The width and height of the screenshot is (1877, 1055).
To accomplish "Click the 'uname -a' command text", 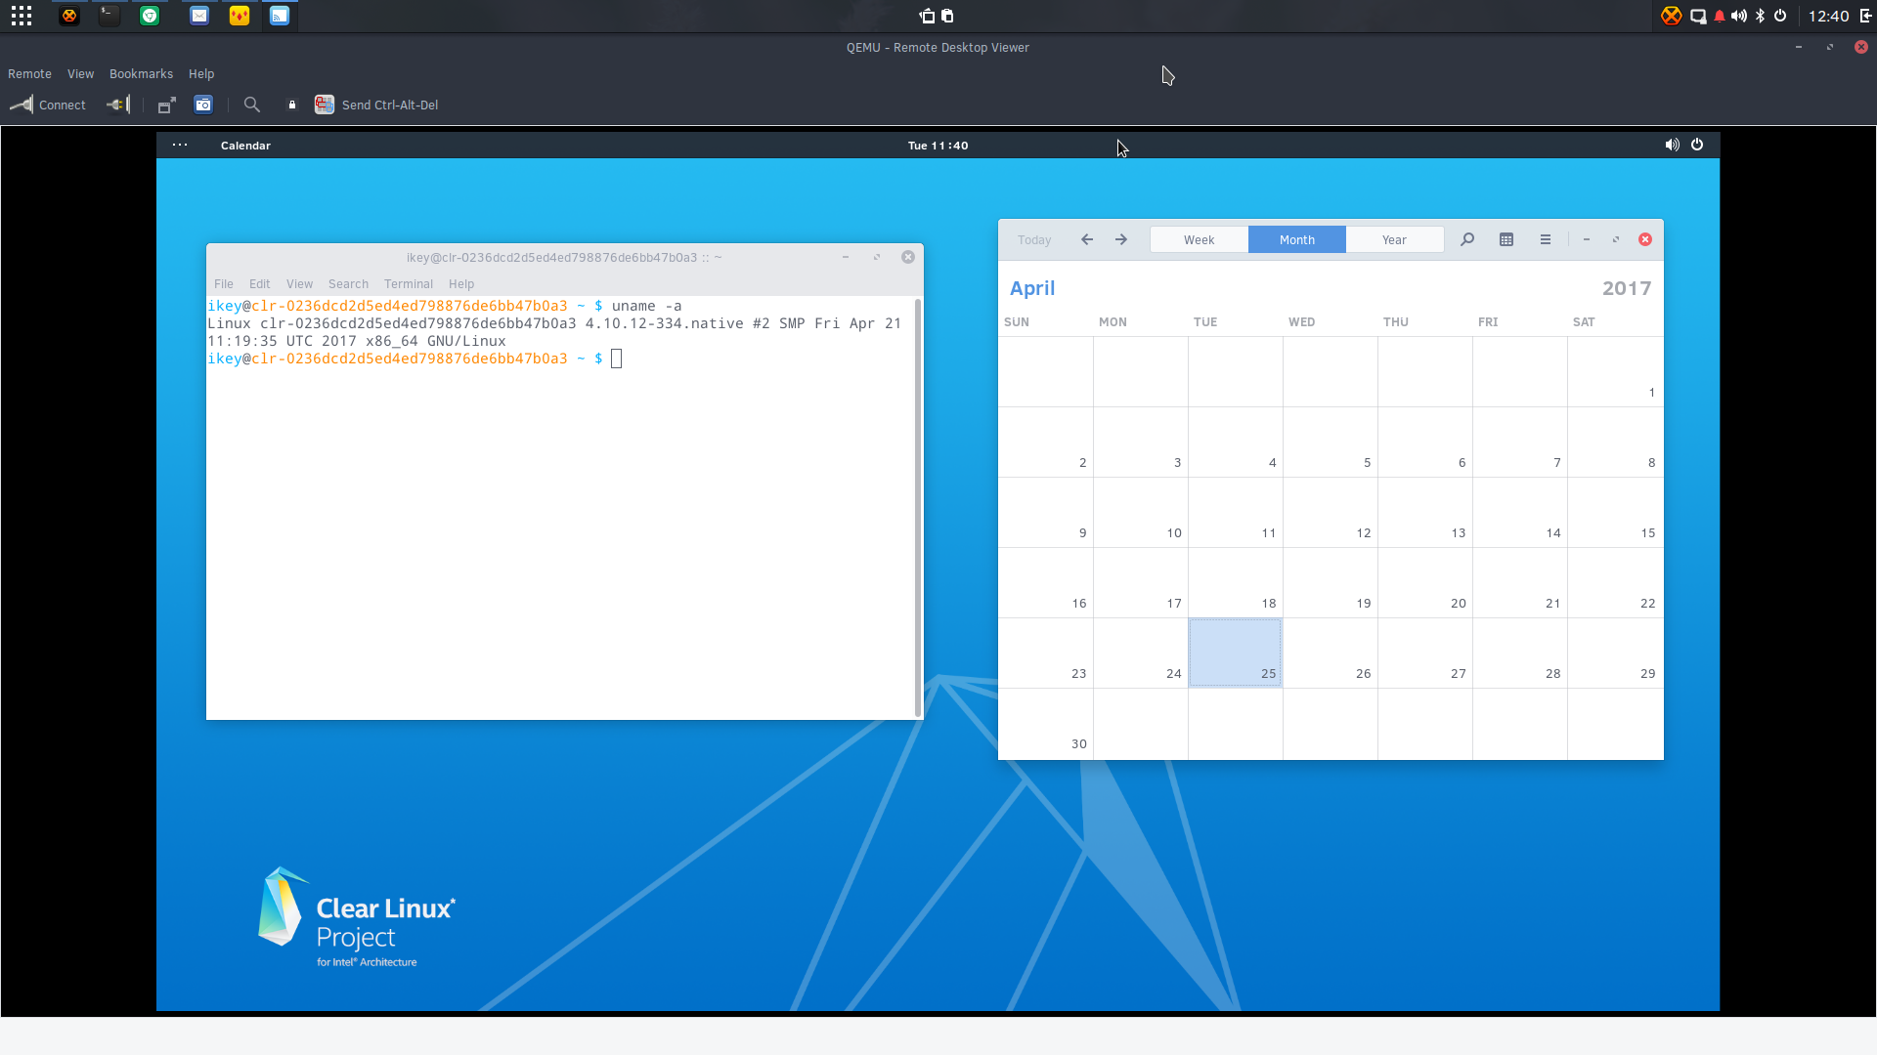I will point(646,306).
